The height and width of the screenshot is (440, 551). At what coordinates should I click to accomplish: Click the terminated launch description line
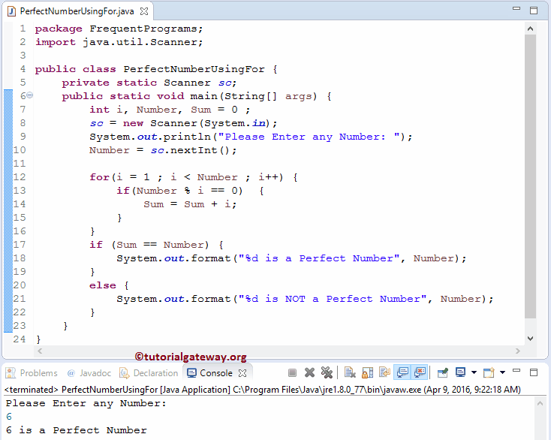coord(263,390)
